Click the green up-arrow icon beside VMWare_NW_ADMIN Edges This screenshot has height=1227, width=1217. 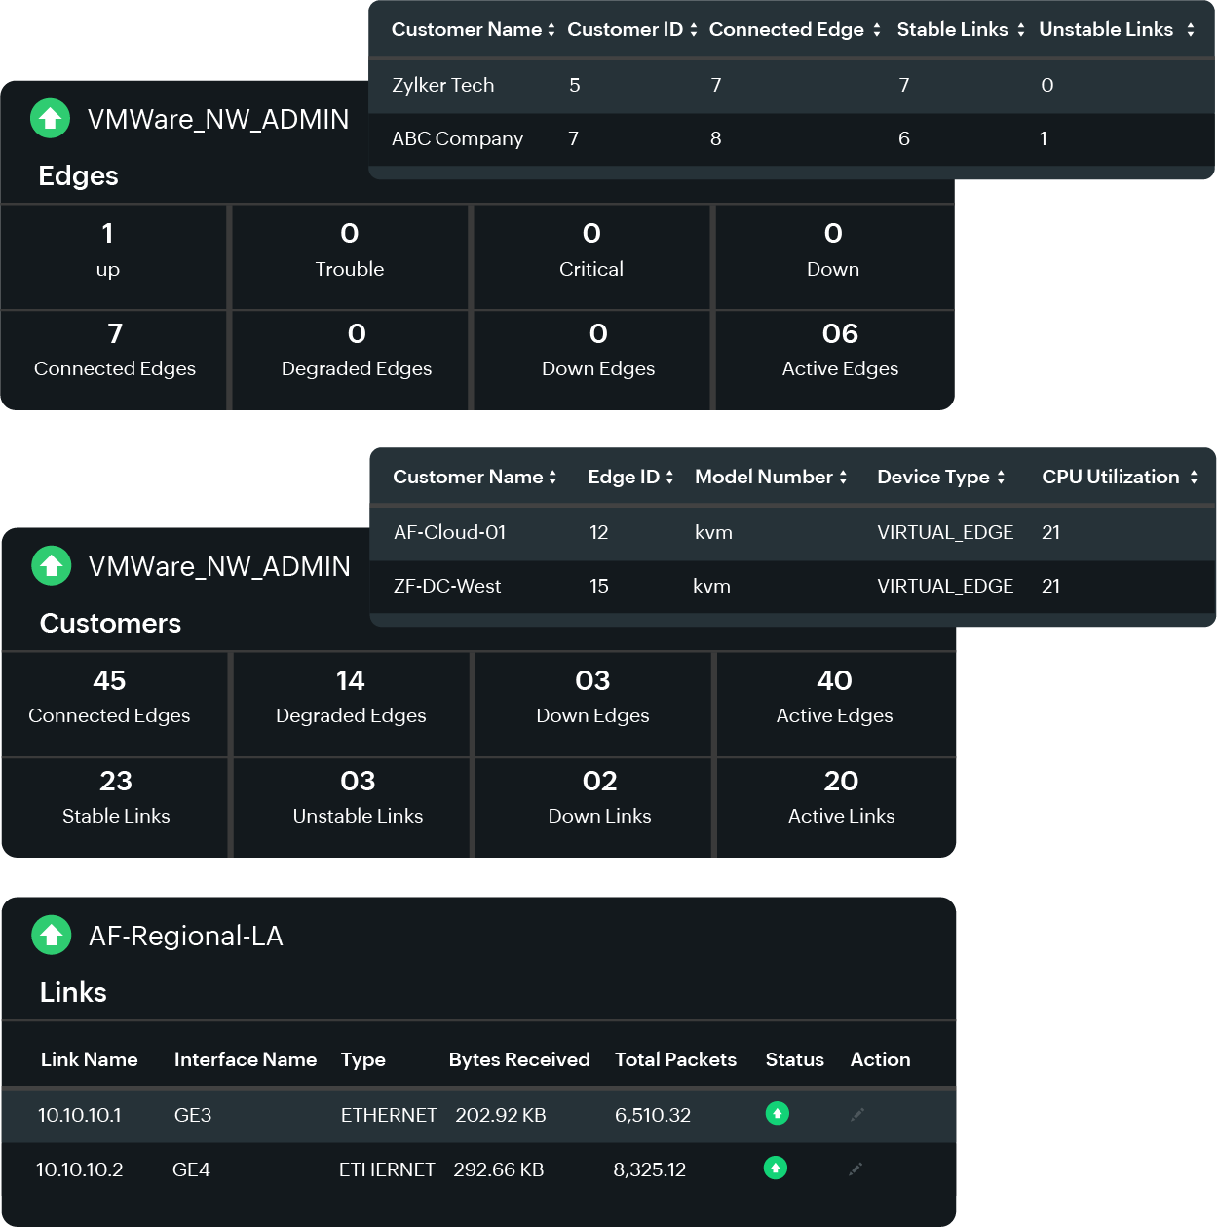(x=49, y=118)
